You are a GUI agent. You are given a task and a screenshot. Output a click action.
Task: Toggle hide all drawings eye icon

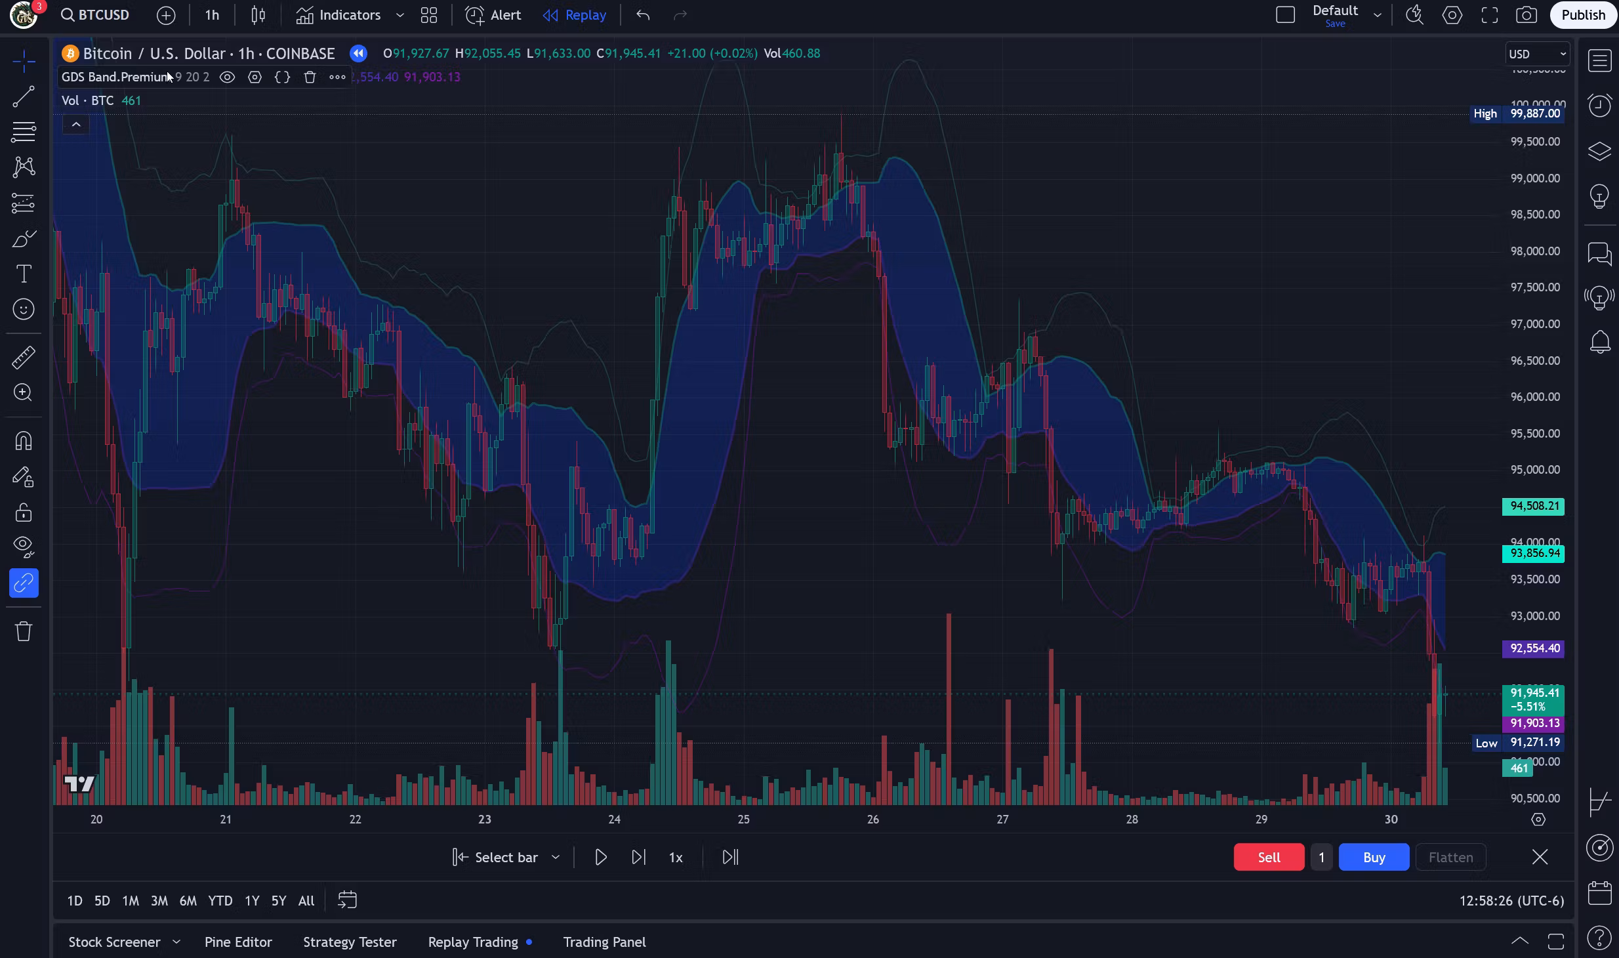[x=24, y=545]
